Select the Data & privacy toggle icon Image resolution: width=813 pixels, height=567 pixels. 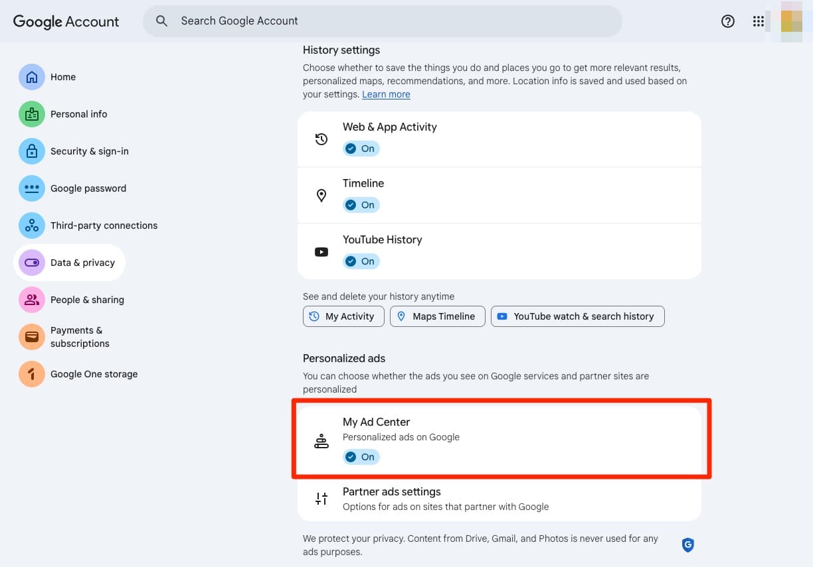pyautogui.click(x=32, y=263)
